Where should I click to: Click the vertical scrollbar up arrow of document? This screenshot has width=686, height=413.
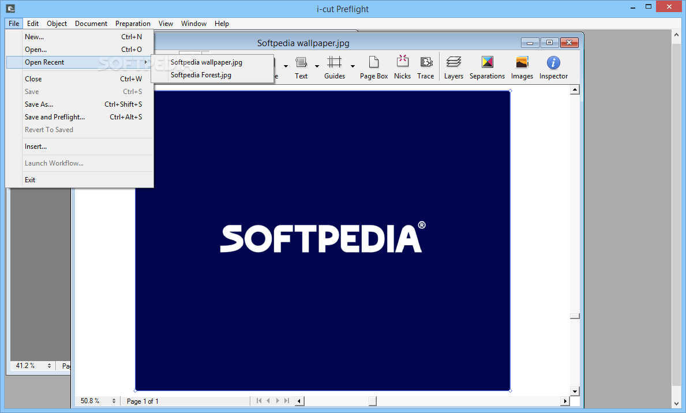(575, 89)
